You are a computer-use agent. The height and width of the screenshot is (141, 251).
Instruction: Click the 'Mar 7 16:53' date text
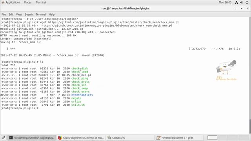point(60,95)
